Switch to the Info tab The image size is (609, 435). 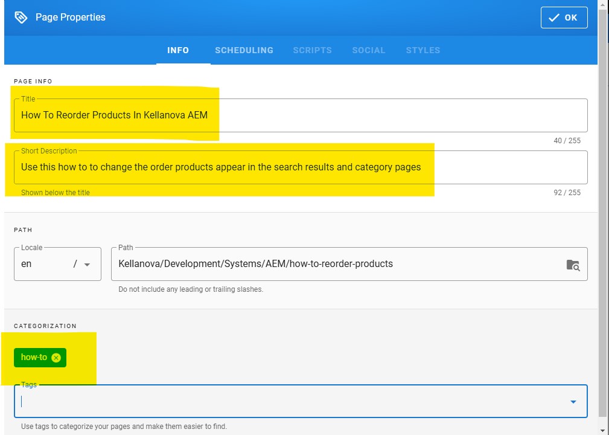pyautogui.click(x=178, y=50)
